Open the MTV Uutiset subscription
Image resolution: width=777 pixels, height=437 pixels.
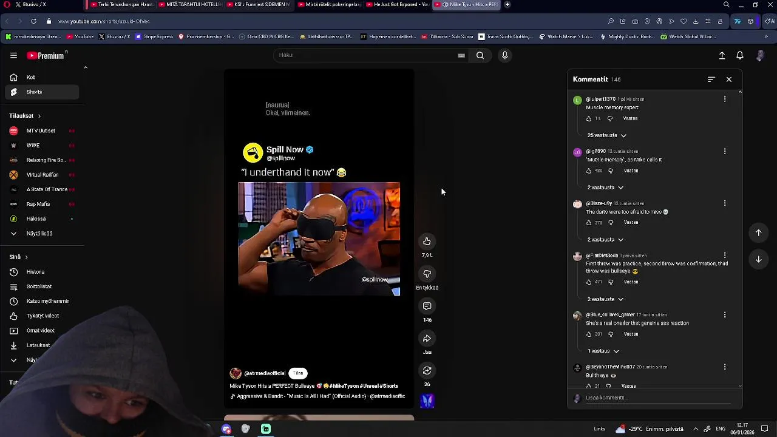click(x=42, y=130)
